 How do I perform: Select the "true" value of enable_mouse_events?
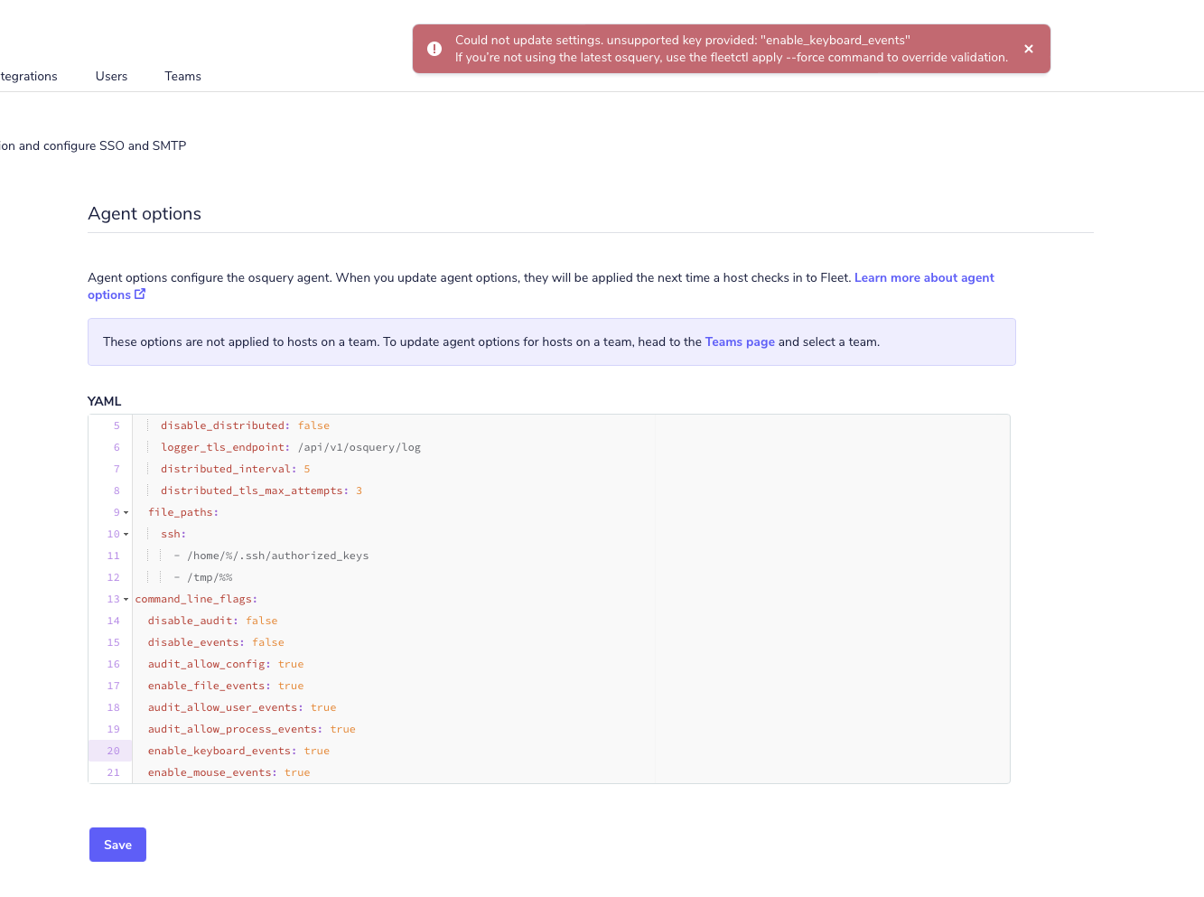click(297, 772)
